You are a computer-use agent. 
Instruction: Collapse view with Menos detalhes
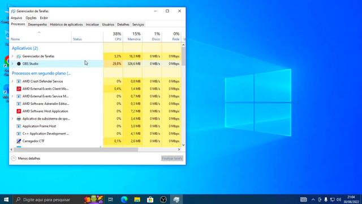[x=25, y=159]
